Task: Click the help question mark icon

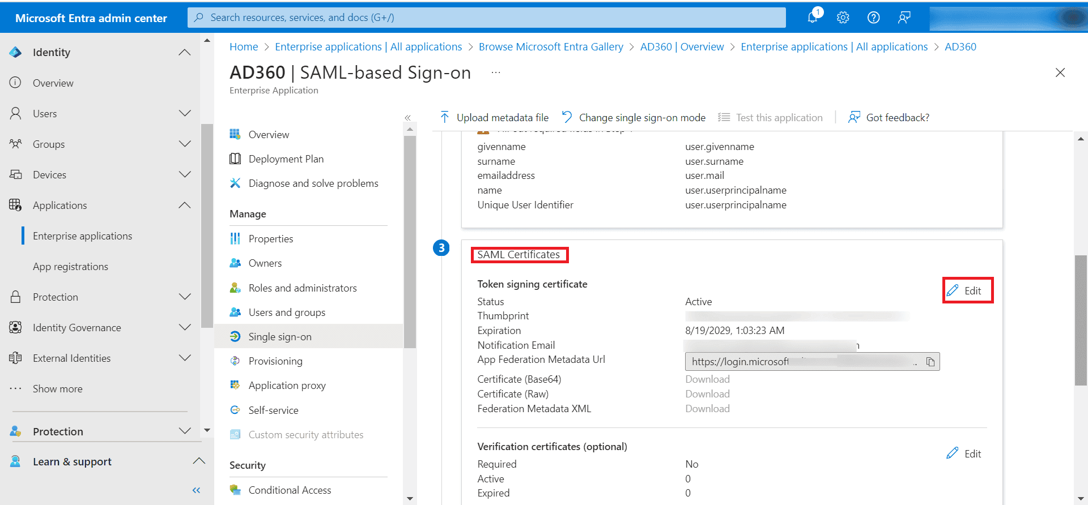Action: tap(873, 18)
